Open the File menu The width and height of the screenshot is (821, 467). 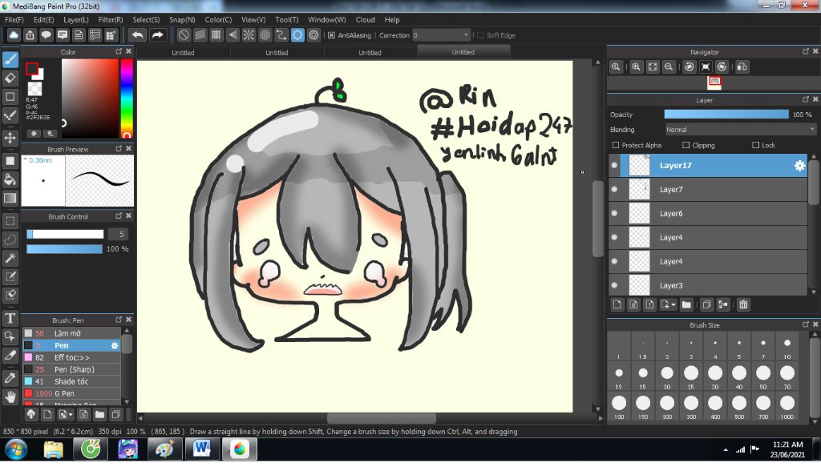14,19
